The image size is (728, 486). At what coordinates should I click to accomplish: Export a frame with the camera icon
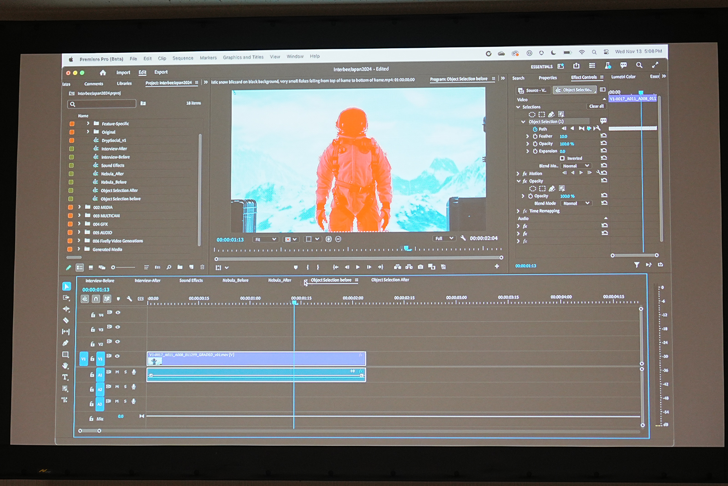(x=420, y=266)
